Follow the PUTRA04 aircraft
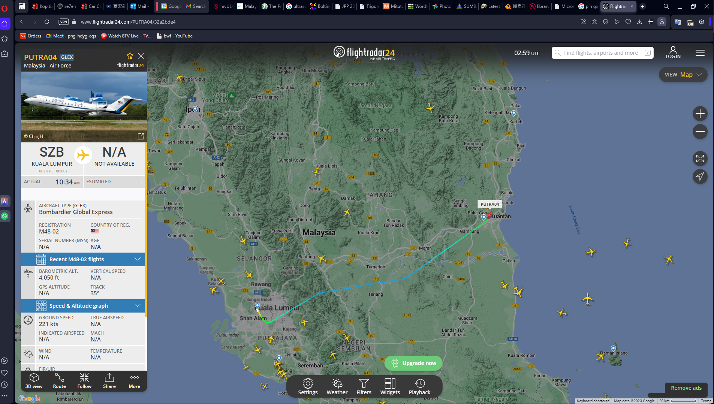 [x=84, y=381]
